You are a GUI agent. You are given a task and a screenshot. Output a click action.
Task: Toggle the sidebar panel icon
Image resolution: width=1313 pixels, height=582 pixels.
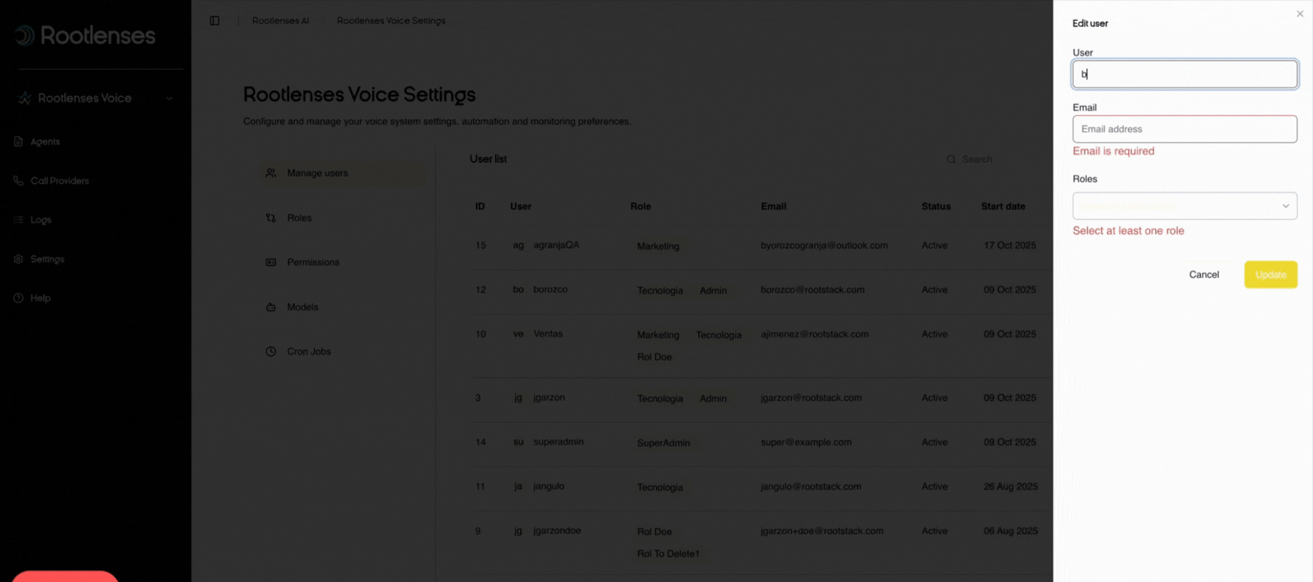point(215,21)
